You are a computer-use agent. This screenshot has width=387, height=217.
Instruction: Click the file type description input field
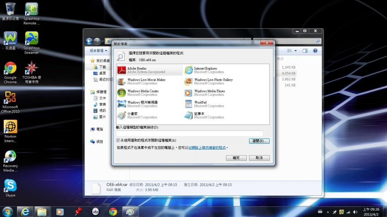pos(190,133)
